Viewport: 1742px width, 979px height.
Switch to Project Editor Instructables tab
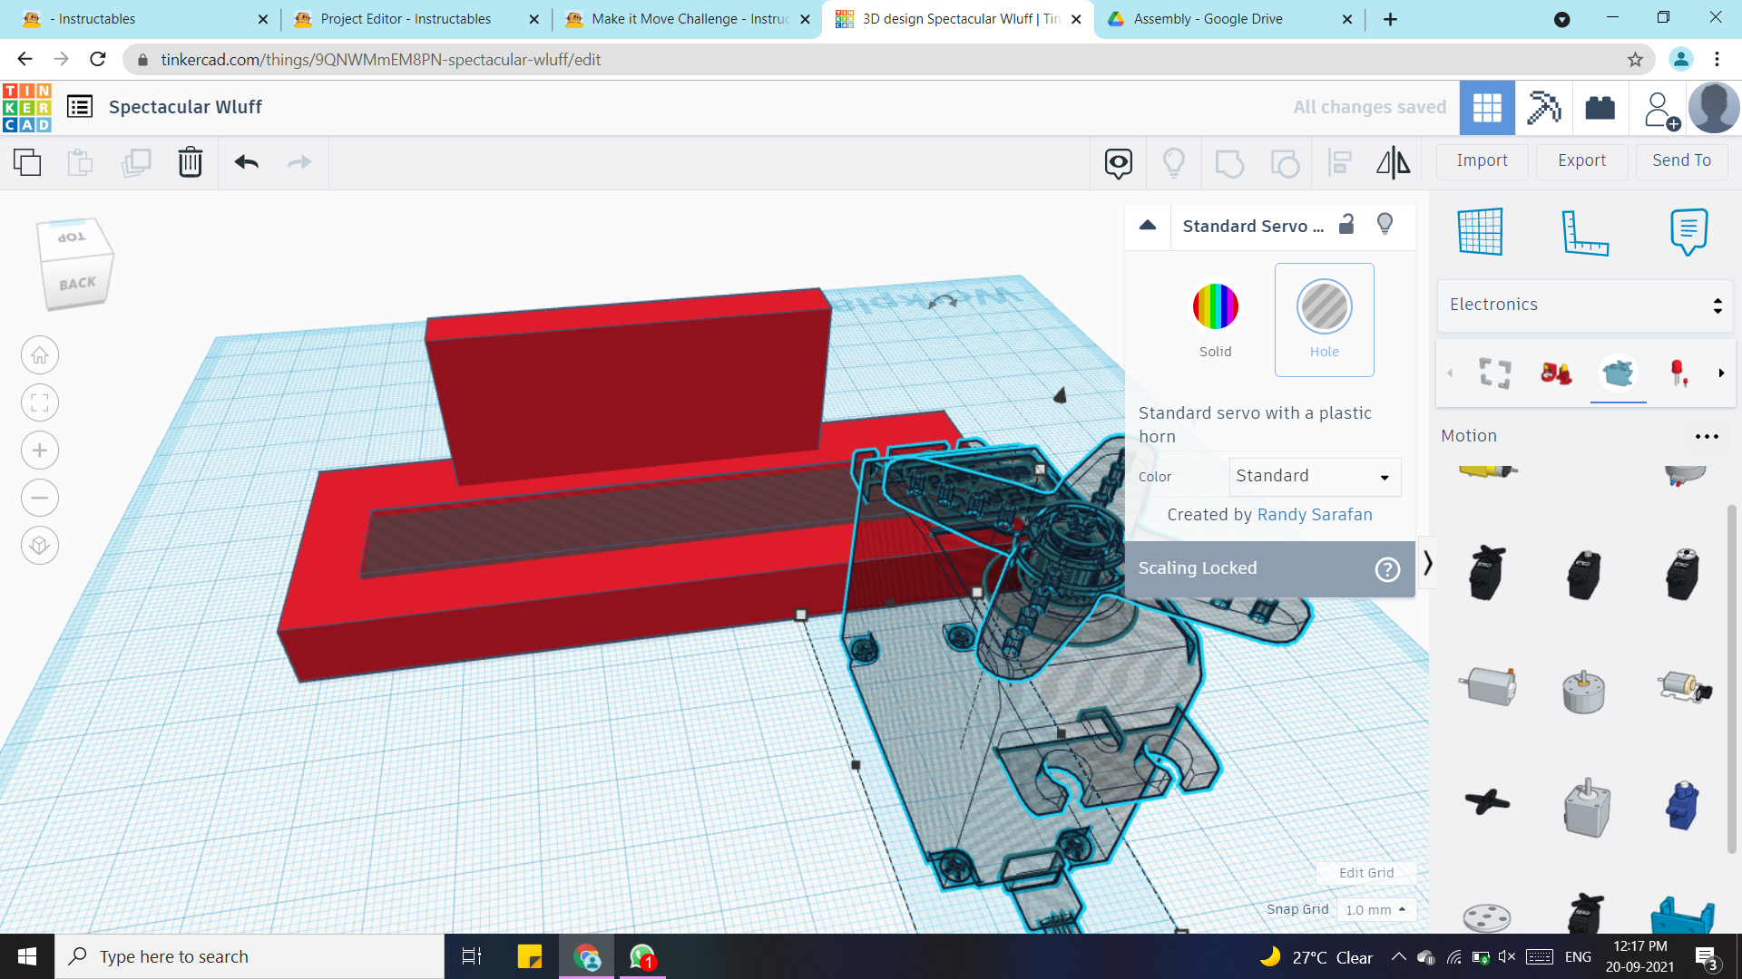[406, 19]
